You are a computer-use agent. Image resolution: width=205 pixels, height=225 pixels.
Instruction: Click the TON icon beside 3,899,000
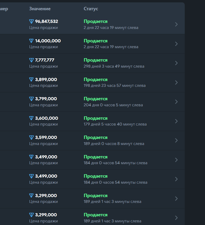32,79
